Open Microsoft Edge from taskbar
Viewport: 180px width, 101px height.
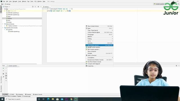48,99
